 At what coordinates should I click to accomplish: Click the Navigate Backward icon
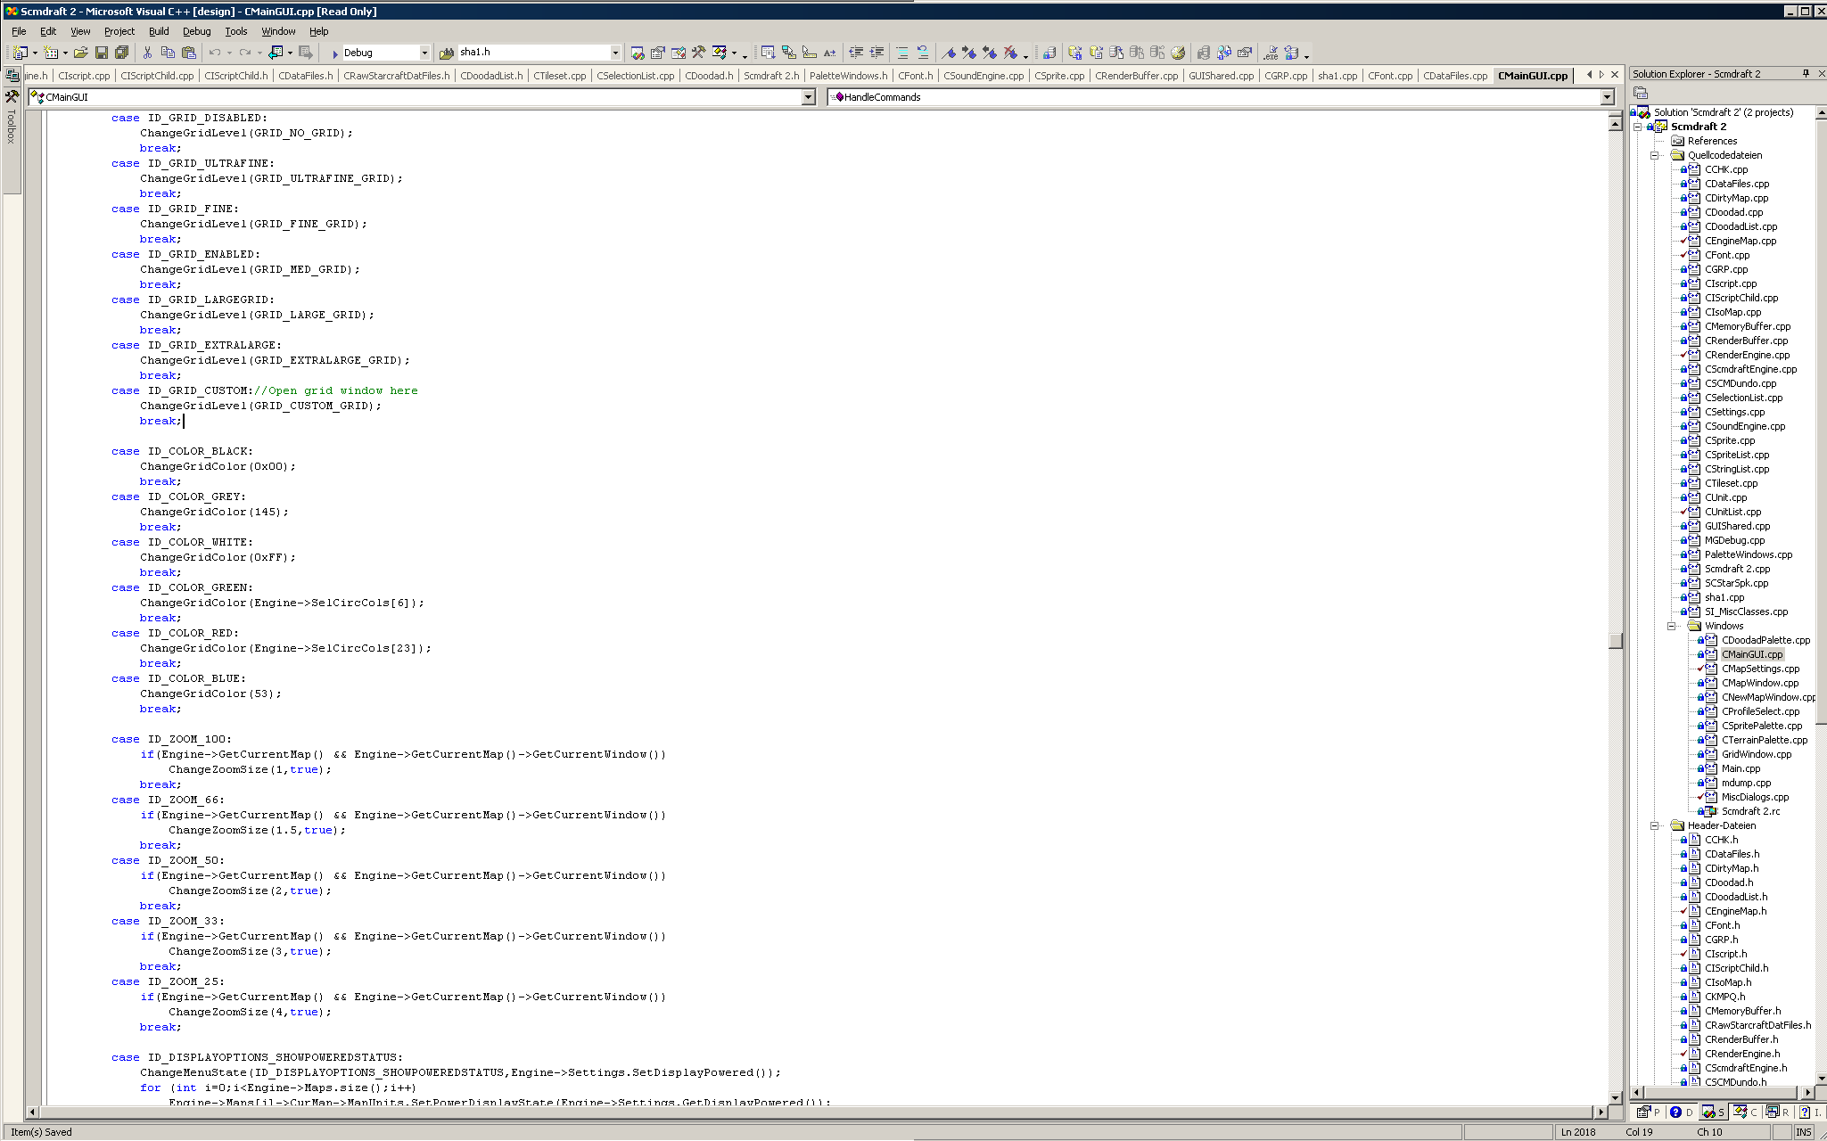click(x=276, y=53)
